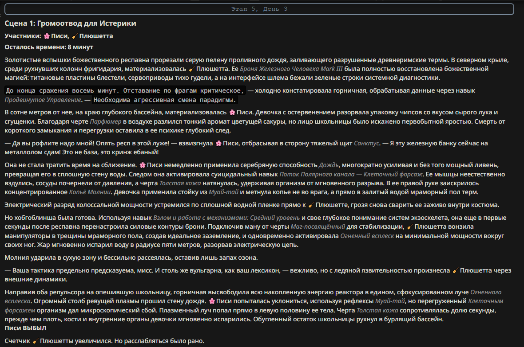Screen dimensions: 524x347
Task: Click italic 'Клеточным' after the word 'перегруженный'
Action: (485, 301)
